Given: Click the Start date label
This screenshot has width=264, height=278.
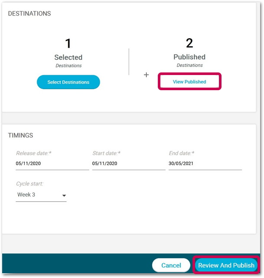Looking at the screenshot, I should (x=106, y=153).
